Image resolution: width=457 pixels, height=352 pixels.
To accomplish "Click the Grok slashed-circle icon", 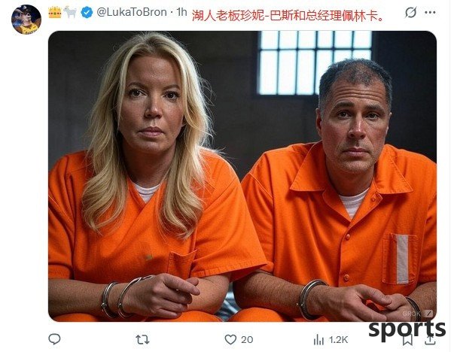I will coord(410,13).
